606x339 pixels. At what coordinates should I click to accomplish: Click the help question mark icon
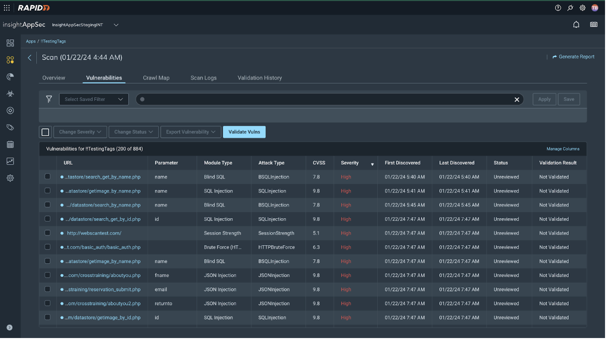pos(558,8)
